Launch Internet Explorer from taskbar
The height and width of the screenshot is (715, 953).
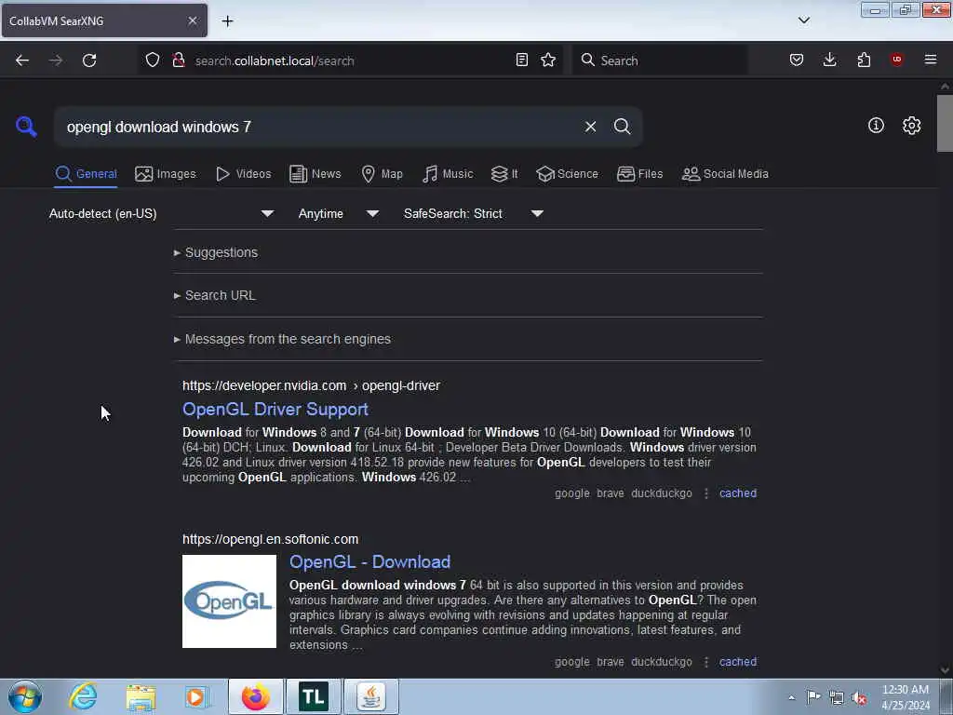83,696
